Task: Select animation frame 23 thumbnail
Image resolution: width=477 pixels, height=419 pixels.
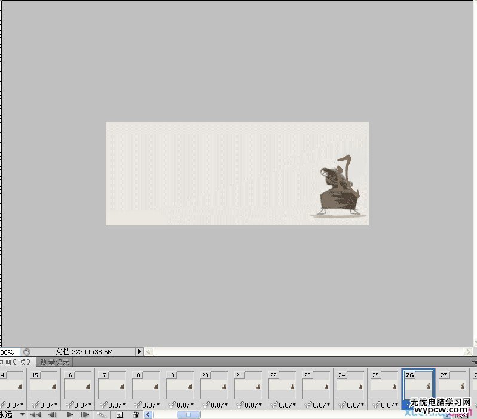Action: [316, 385]
